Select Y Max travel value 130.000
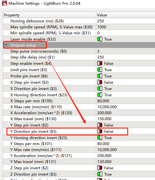Image resolution: width=155 pixels, height=180 pixels. point(104,162)
